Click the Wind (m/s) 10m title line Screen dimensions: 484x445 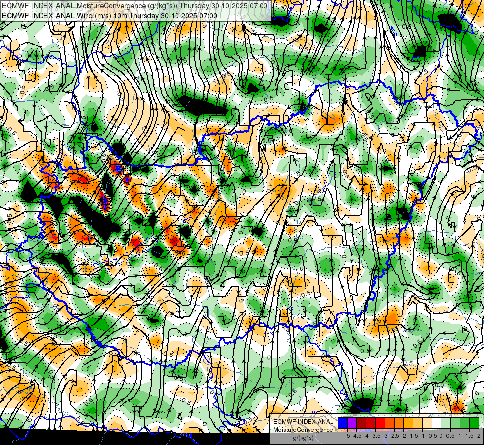(109, 16)
